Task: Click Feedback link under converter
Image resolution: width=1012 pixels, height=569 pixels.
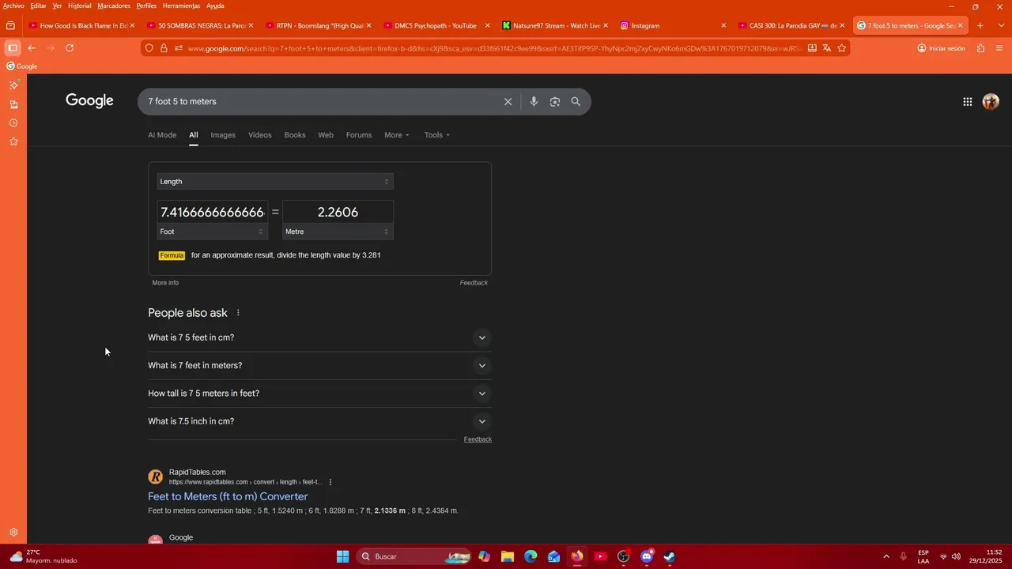Action: pyautogui.click(x=474, y=283)
